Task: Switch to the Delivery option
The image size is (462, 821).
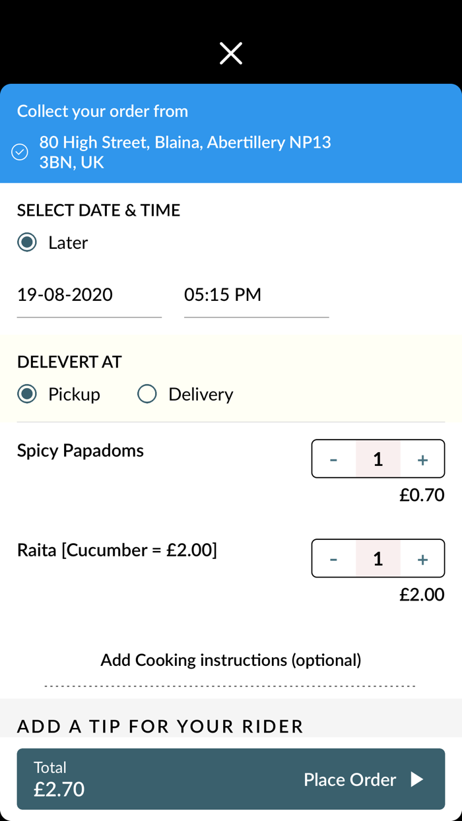Action: (147, 394)
